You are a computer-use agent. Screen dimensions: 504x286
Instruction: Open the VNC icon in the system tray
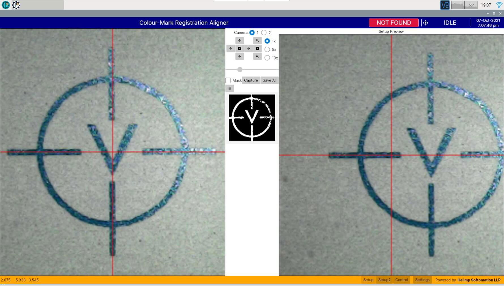click(x=445, y=5)
